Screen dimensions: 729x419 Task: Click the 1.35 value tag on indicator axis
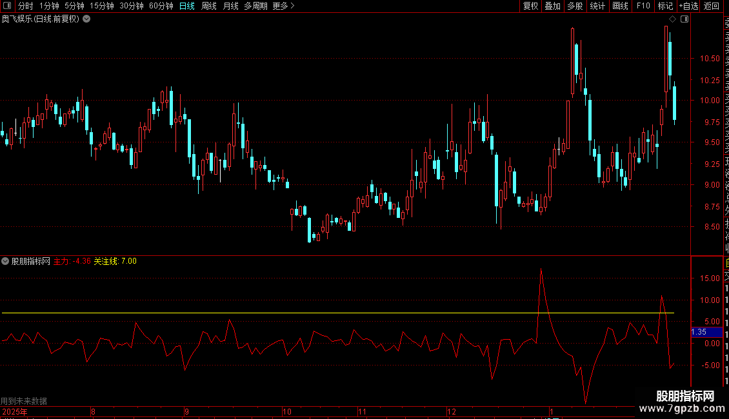pos(706,332)
